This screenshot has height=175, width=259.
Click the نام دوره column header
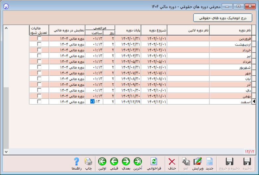[230, 30]
